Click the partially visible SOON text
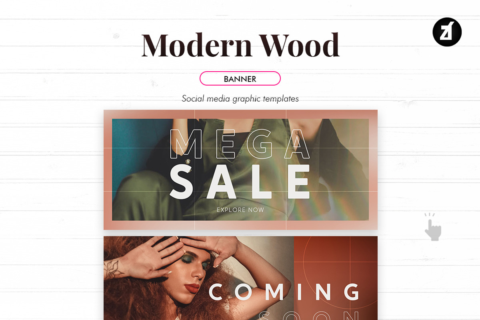Screen dimensions: 480x320 [308, 316]
